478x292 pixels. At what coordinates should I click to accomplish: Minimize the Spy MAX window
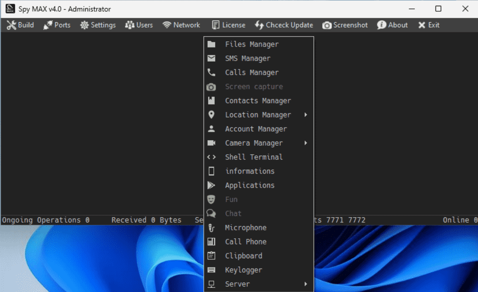pyautogui.click(x=412, y=9)
